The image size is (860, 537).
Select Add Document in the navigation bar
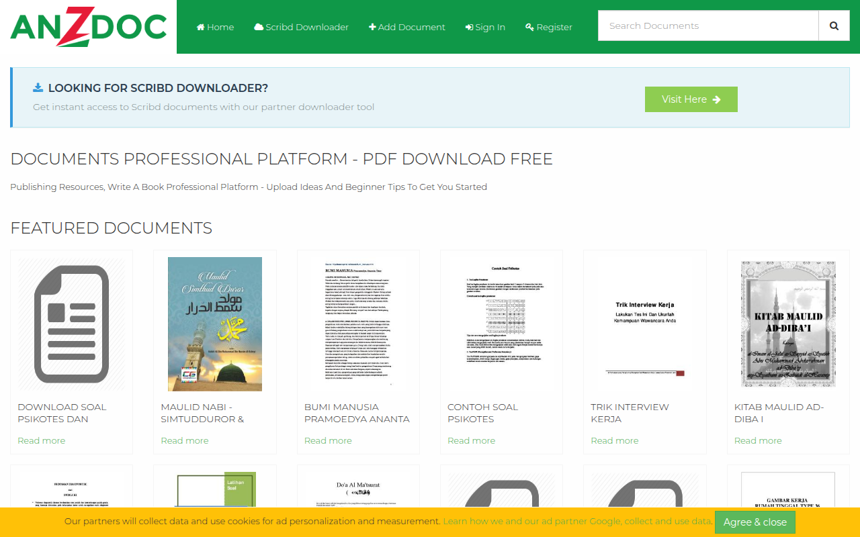coord(406,27)
